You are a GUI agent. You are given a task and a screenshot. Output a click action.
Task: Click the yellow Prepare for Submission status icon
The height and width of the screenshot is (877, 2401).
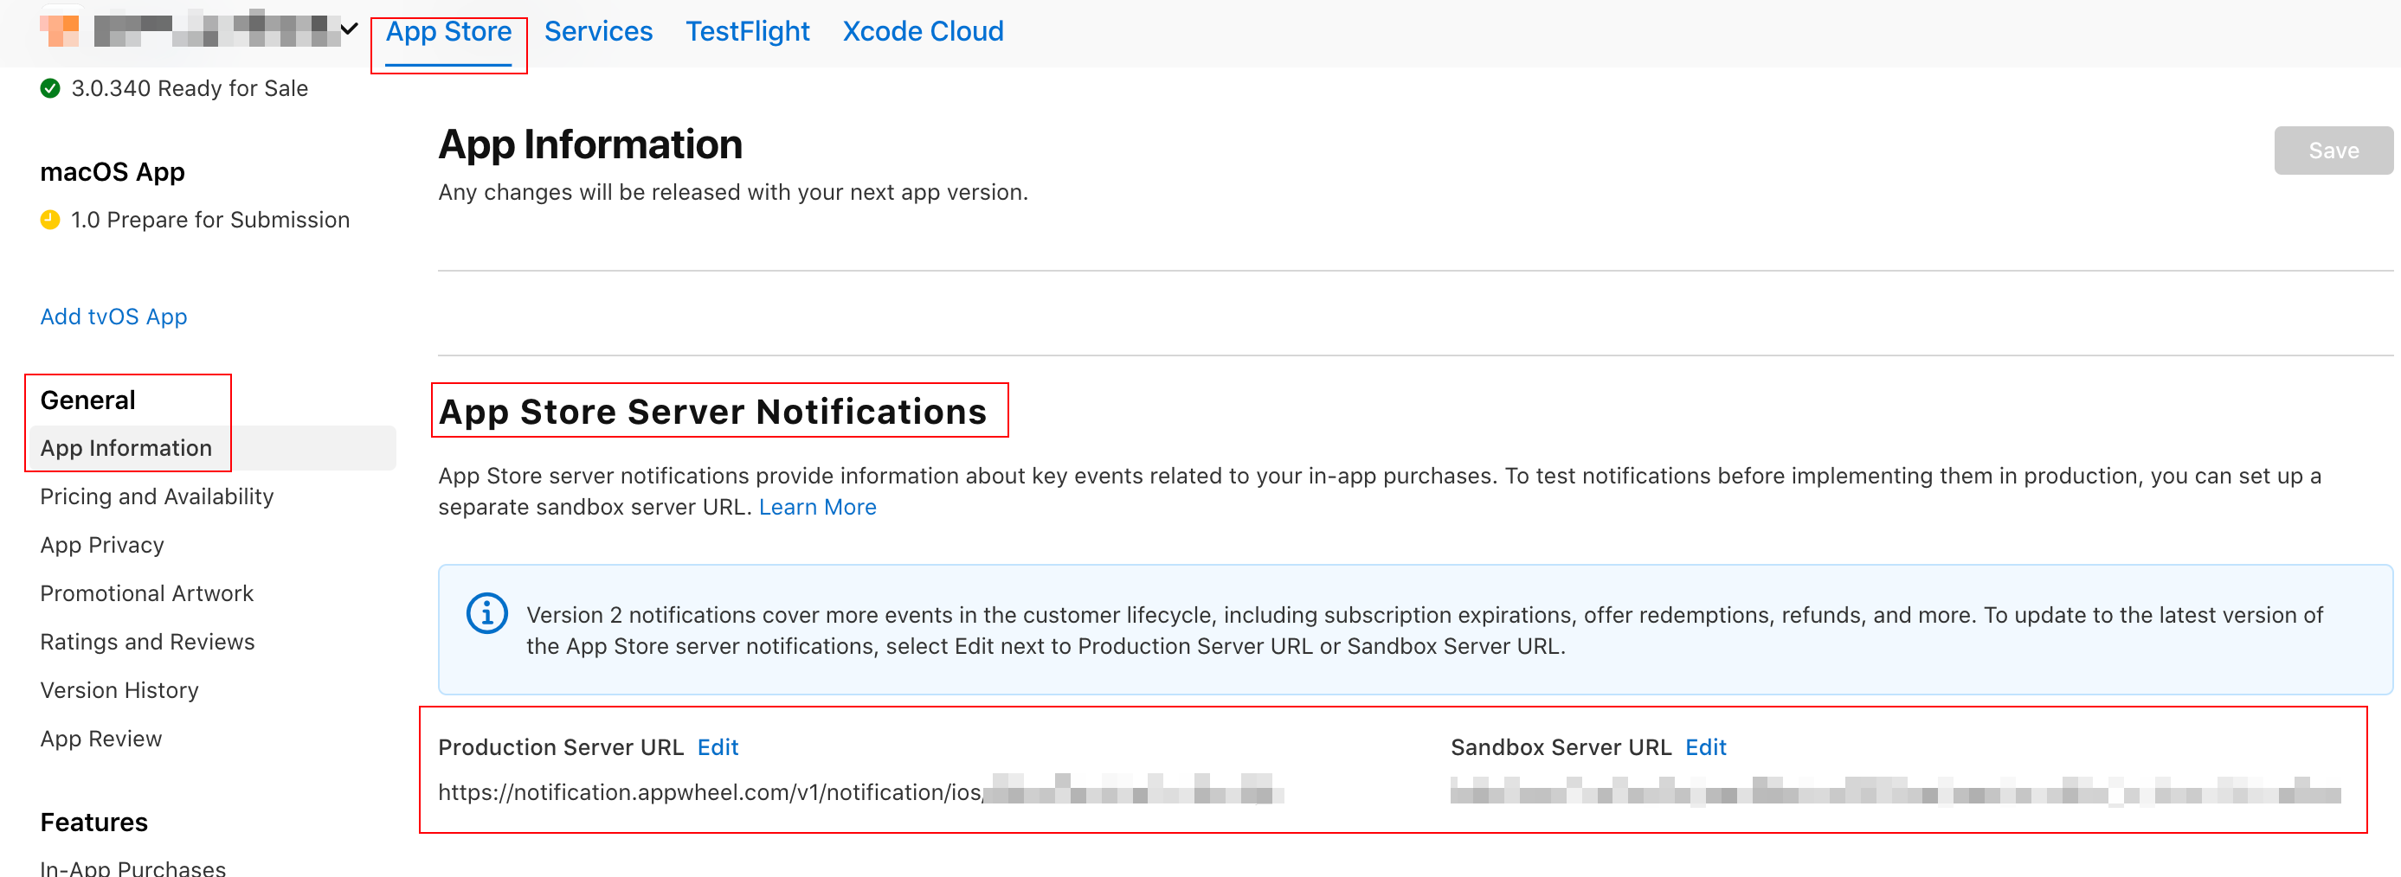click(50, 220)
